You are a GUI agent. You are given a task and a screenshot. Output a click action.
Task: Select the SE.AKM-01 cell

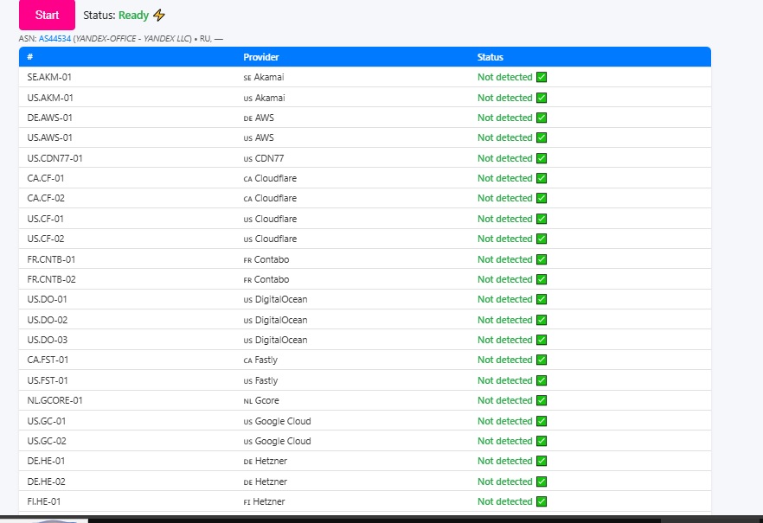point(49,77)
